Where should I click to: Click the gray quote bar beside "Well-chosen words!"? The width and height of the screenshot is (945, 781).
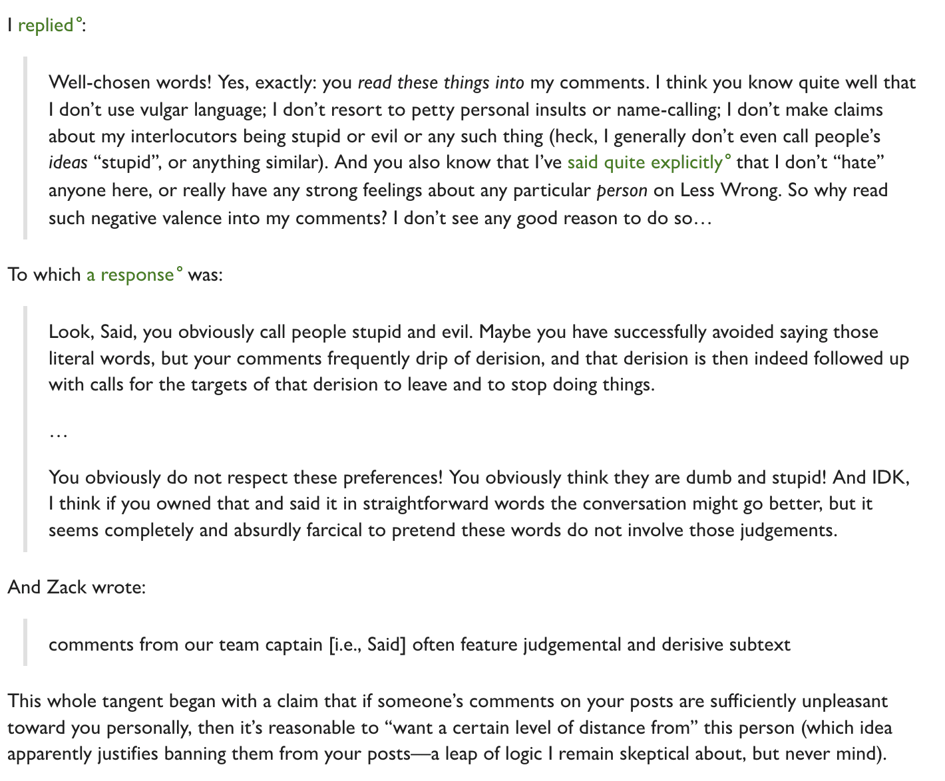pyautogui.click(x=25, y=148)
